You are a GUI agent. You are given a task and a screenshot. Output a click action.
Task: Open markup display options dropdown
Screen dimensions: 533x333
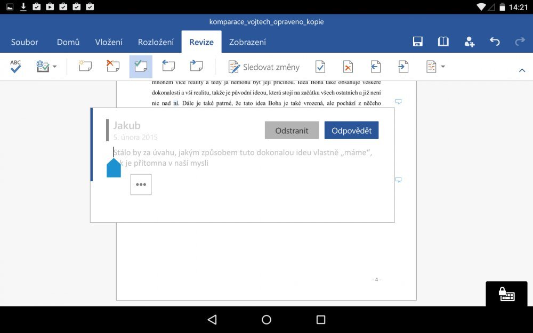435,67
